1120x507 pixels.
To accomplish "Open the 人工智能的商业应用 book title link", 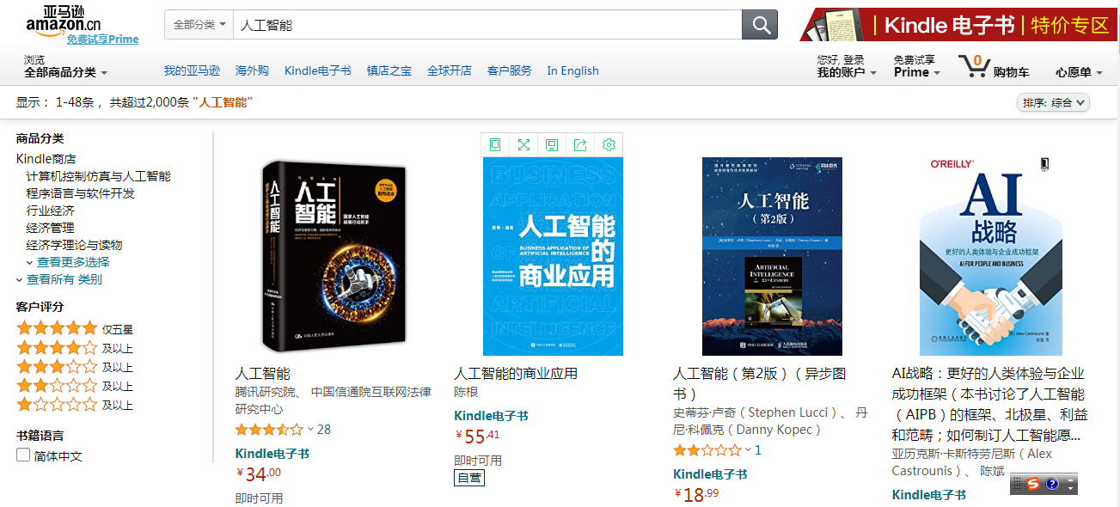I will pos(516,373).
